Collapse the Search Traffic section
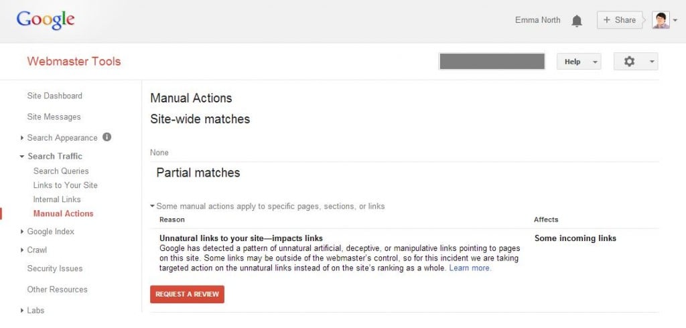 click(22, 156)
